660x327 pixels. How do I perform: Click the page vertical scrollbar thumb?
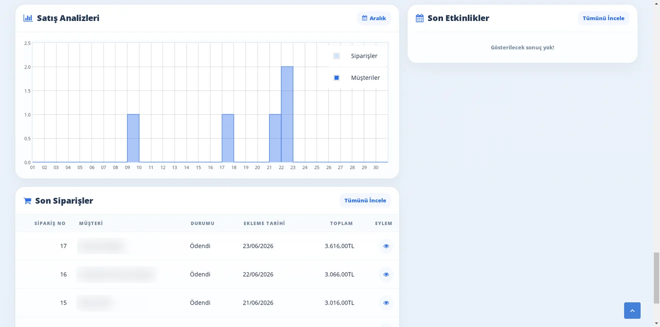pos(656,279)
